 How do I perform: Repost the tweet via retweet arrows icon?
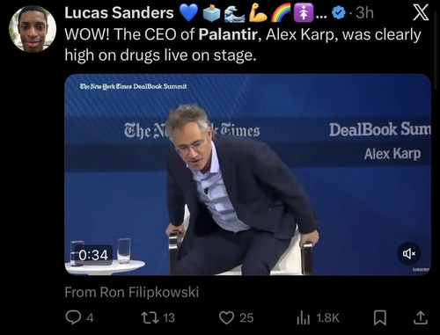(x=150, y=317)
